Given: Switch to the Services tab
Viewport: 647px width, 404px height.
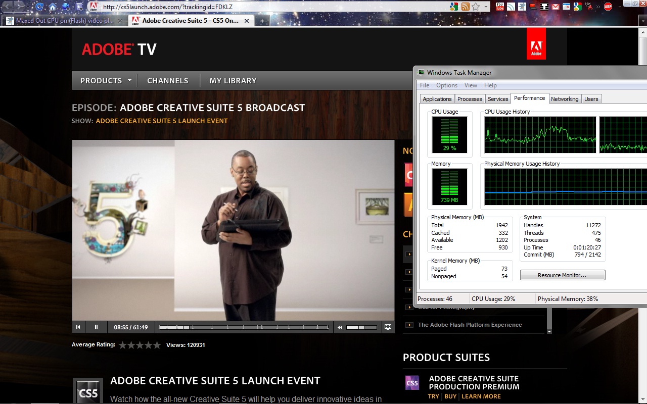Looking at the screenshot, I should (x=498, y=99).
